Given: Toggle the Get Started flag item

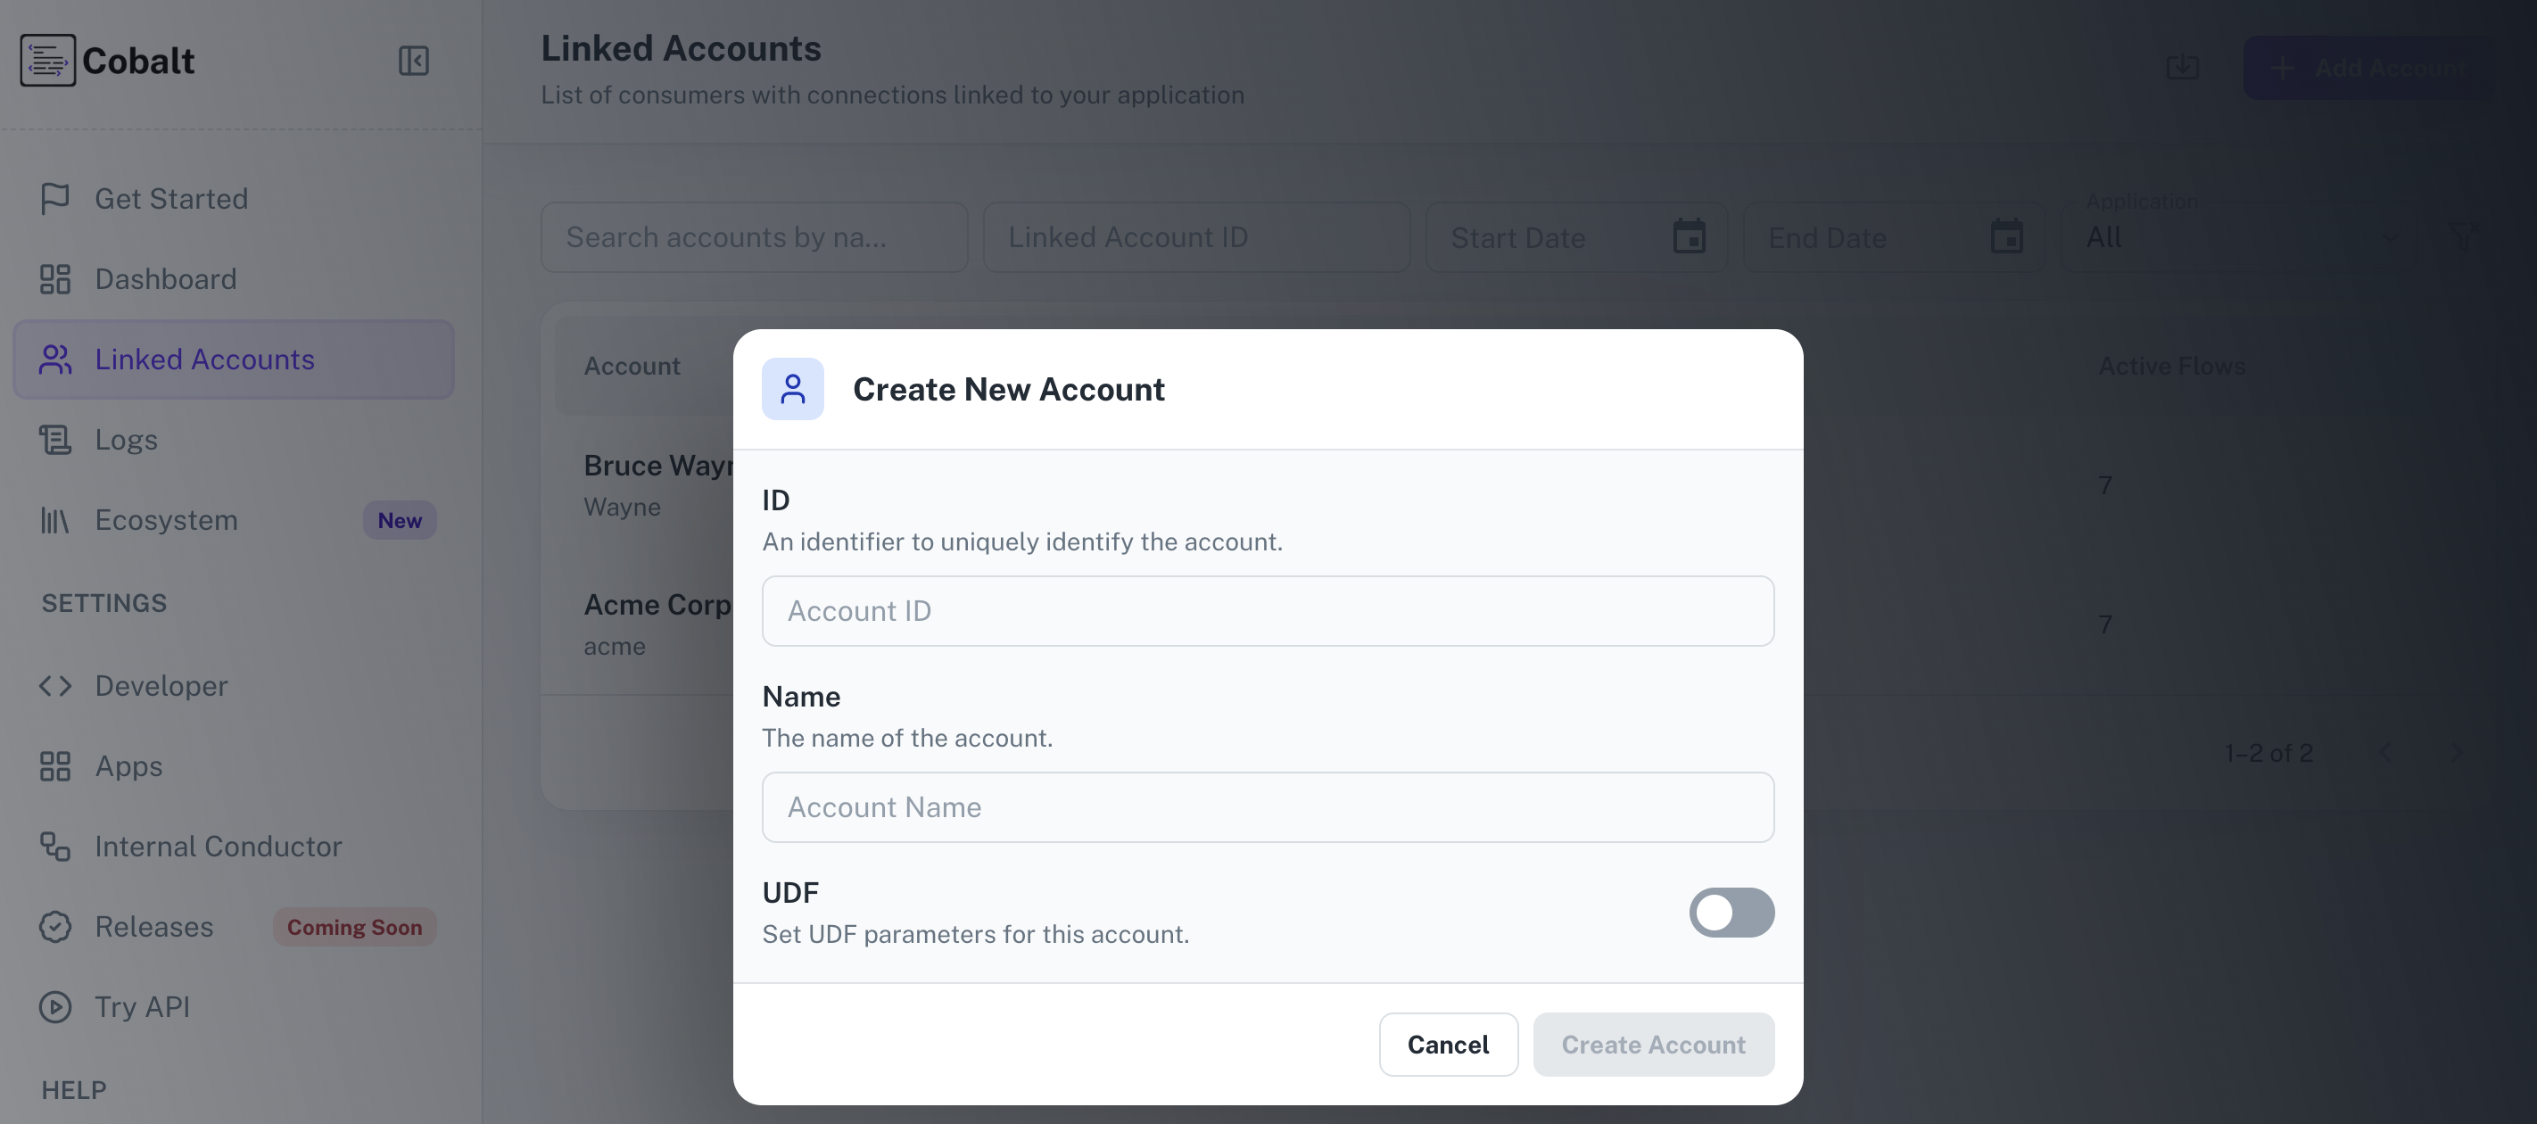Looking at the screenshot, I should [x=55, y=198].
